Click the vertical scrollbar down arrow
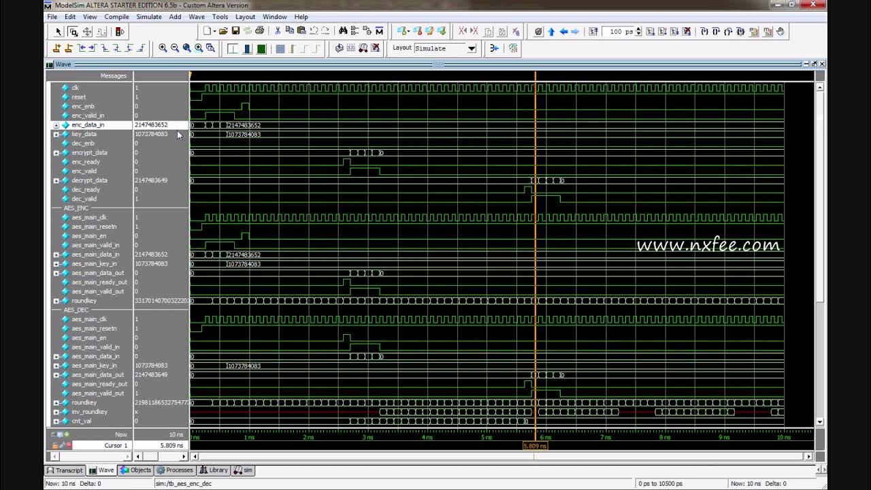The height and width of the screenshot is (490, 871). tap(819, 422)
